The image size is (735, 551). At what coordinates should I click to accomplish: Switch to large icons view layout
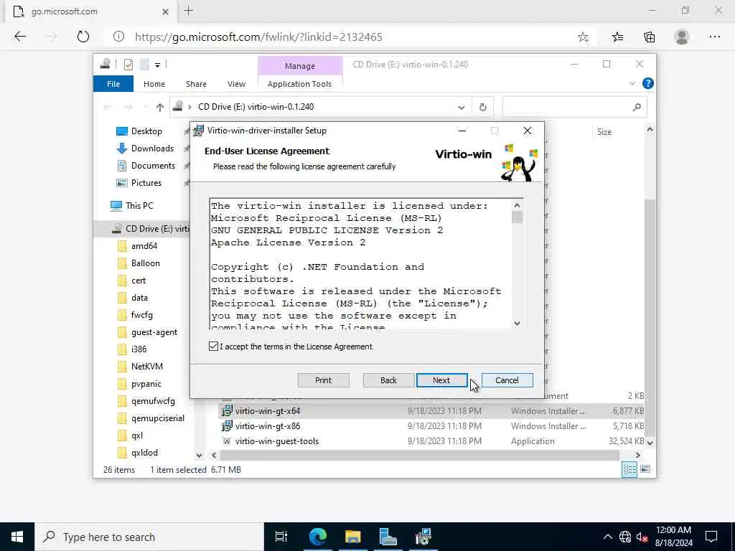[x=645, y=469]
